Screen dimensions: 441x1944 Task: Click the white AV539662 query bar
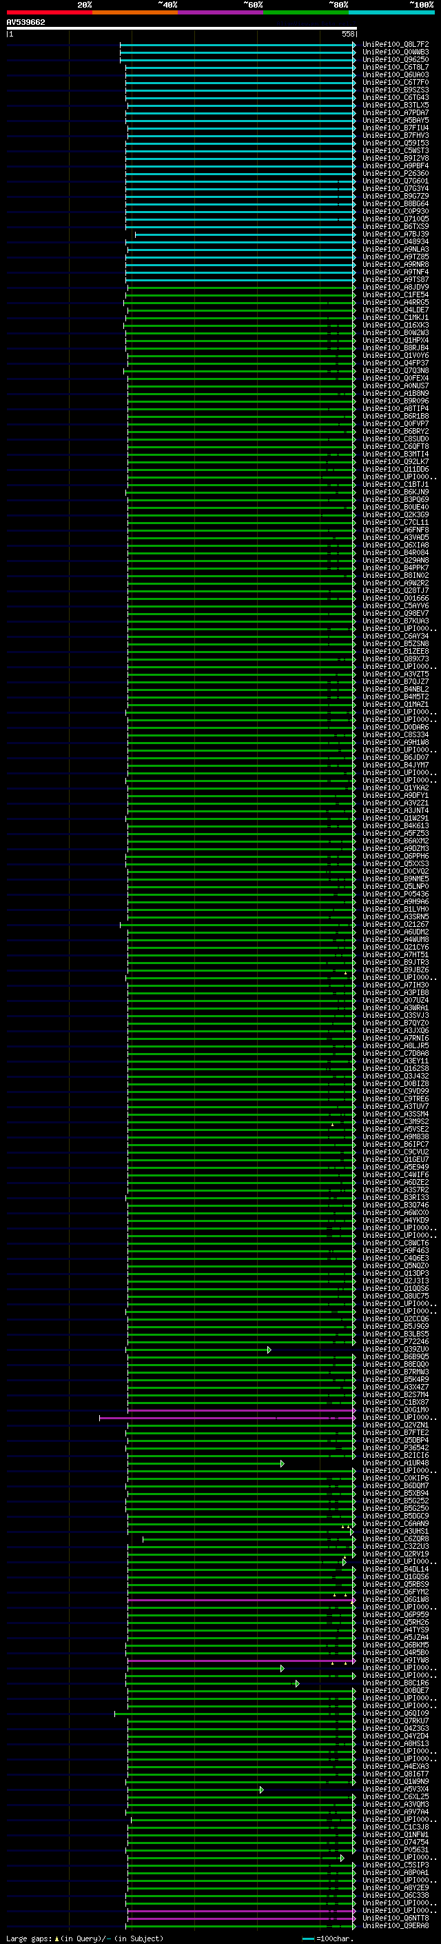(x=182, y=28)
